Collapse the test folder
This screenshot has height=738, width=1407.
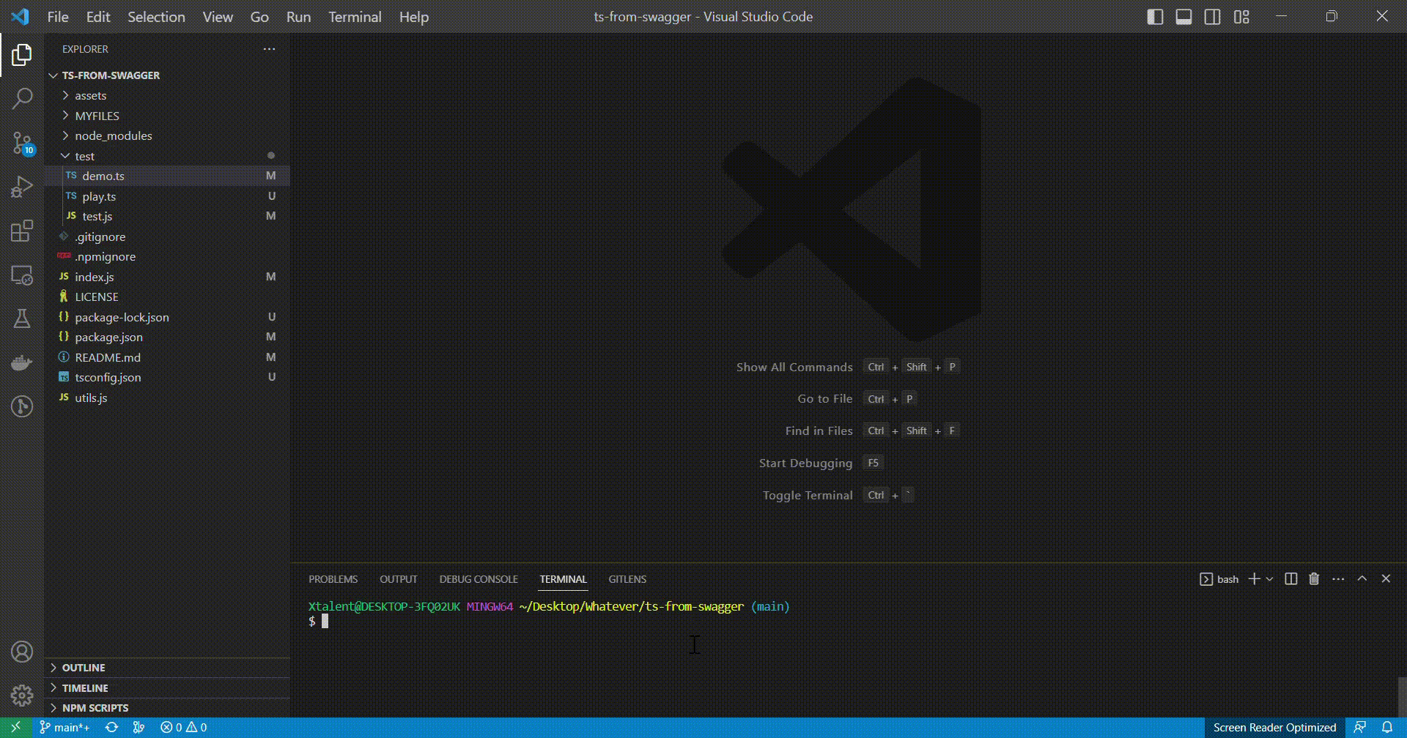[168, 156]
